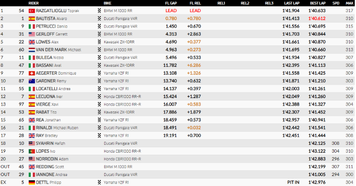Click FL REL value +6.286 for Bassani

point(194,65)
